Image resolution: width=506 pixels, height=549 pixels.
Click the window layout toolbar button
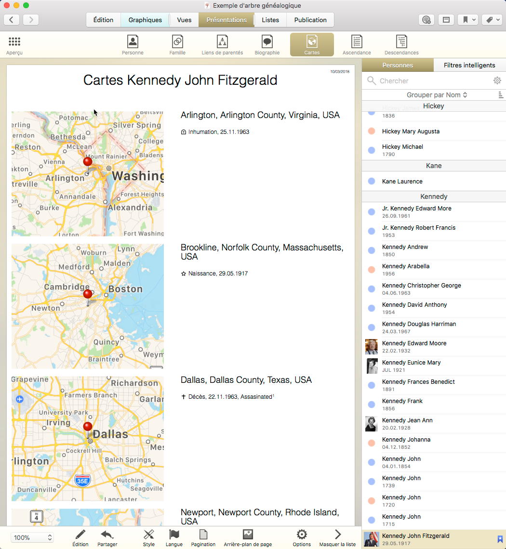click(x=446, y=20)
